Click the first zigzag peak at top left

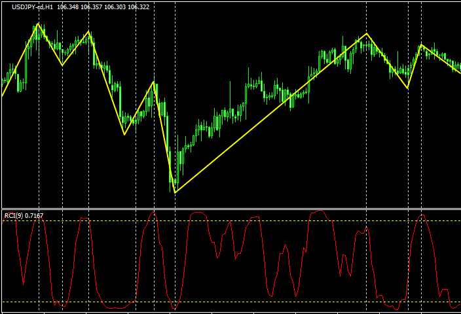(38, 24)
